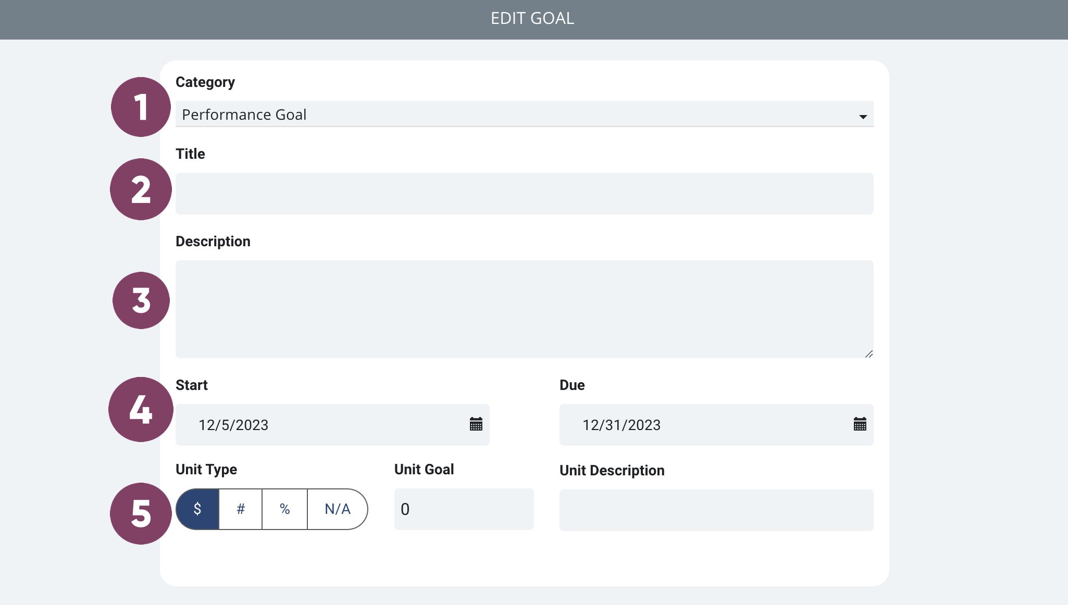1068x605 pixels.
Task: Open the Performance Goal category selector
Action: (x=524, y=114)
